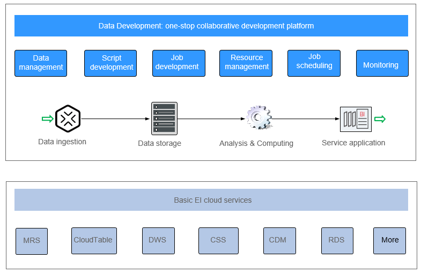The width and height of the screenshot is (421, 273).
Task: Click green output arrow after Service application
Action: tap(380, 119)
